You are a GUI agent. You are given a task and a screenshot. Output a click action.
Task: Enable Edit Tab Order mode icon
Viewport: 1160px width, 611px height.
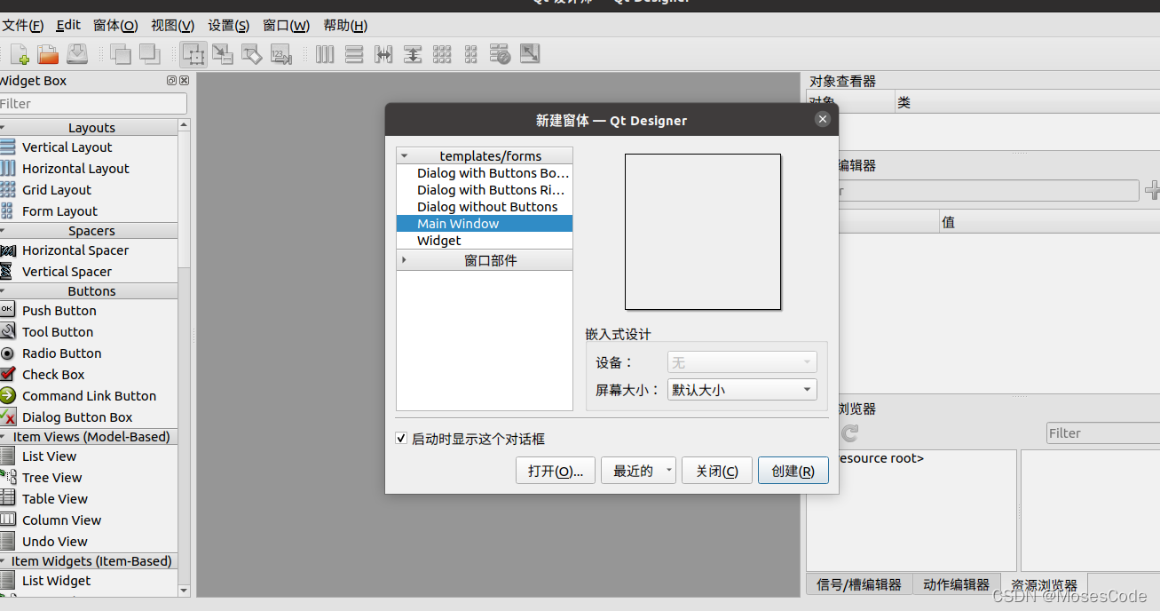click(x=282, y=54)
